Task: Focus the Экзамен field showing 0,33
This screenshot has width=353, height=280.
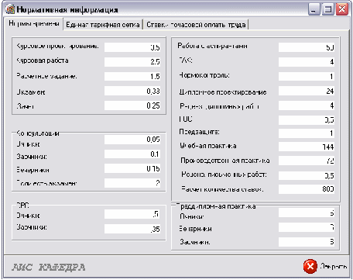Action: click(x=132, y=91)
